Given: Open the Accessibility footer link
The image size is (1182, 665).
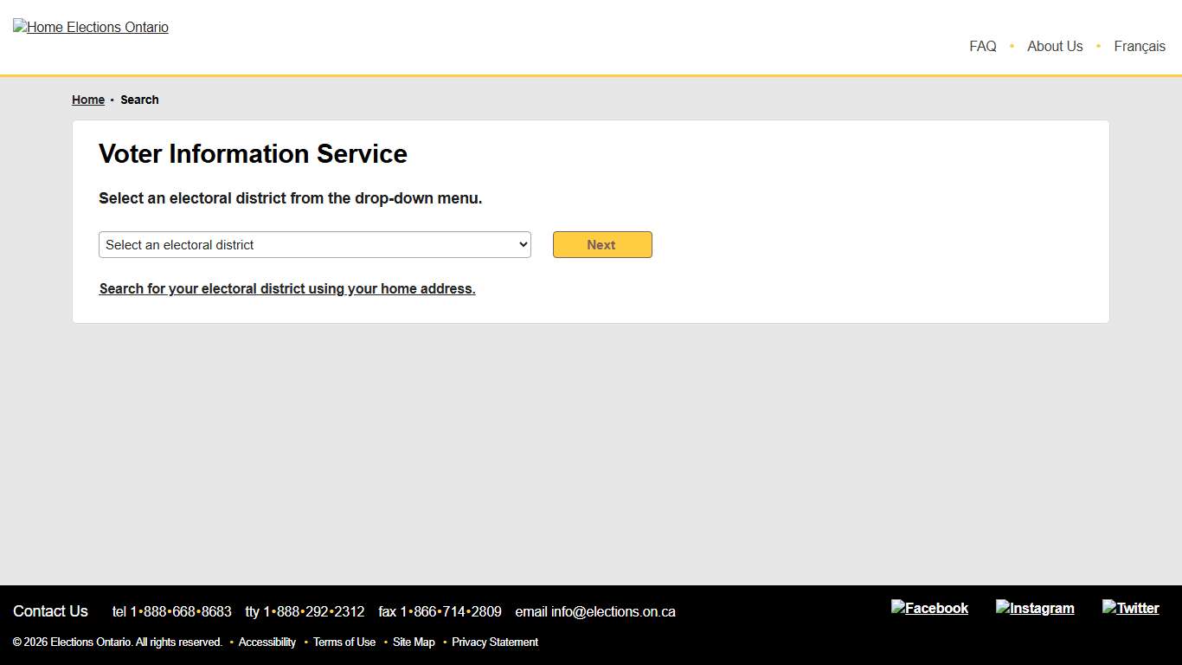Looking at the screenshot, I should [267, 642].
